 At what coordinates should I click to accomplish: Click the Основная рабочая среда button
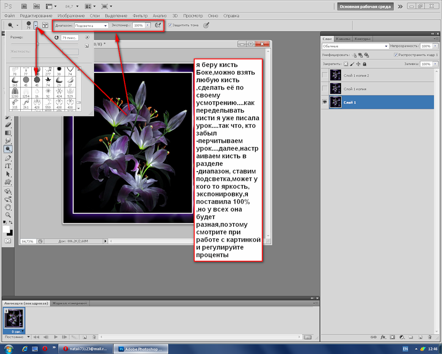(365, 6)
